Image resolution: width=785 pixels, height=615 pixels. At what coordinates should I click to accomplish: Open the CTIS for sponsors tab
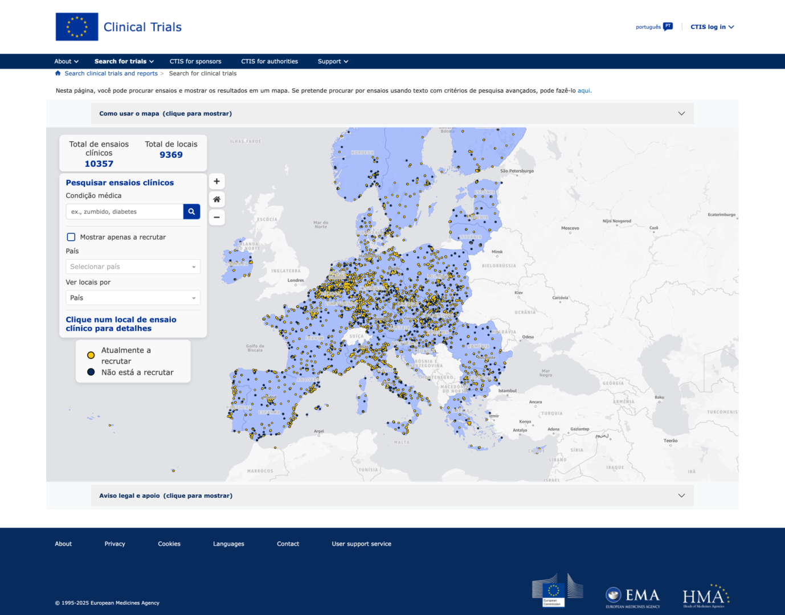tap(195, 61)
